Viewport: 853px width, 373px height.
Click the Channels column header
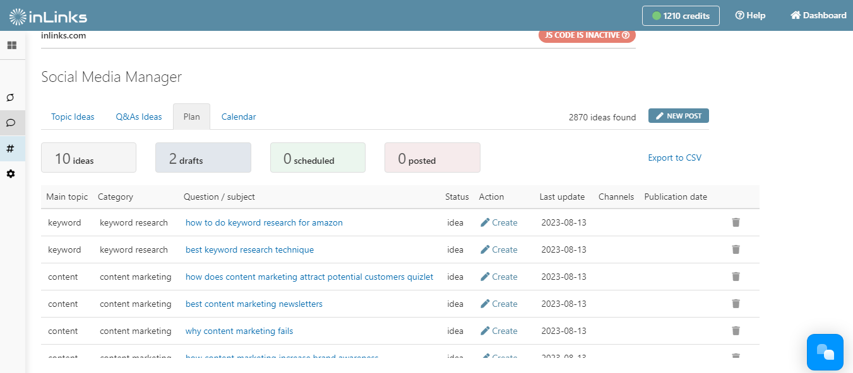[x=616, y=197]
